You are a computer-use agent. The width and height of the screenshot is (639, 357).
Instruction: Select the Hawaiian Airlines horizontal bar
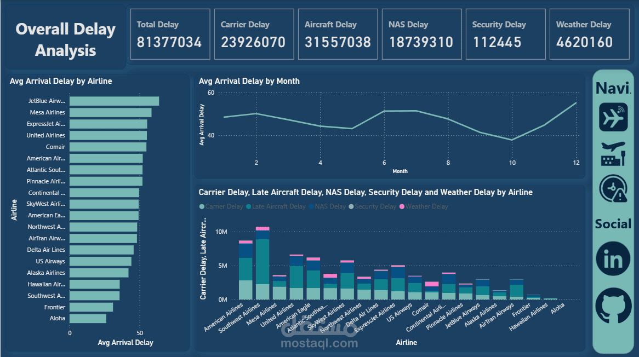(95, 284)
